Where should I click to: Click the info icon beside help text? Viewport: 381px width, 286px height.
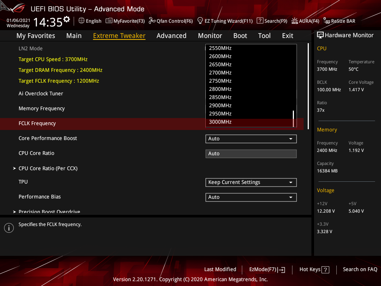point(9,228)
